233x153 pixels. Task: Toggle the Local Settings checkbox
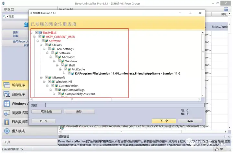click(50, 49)
